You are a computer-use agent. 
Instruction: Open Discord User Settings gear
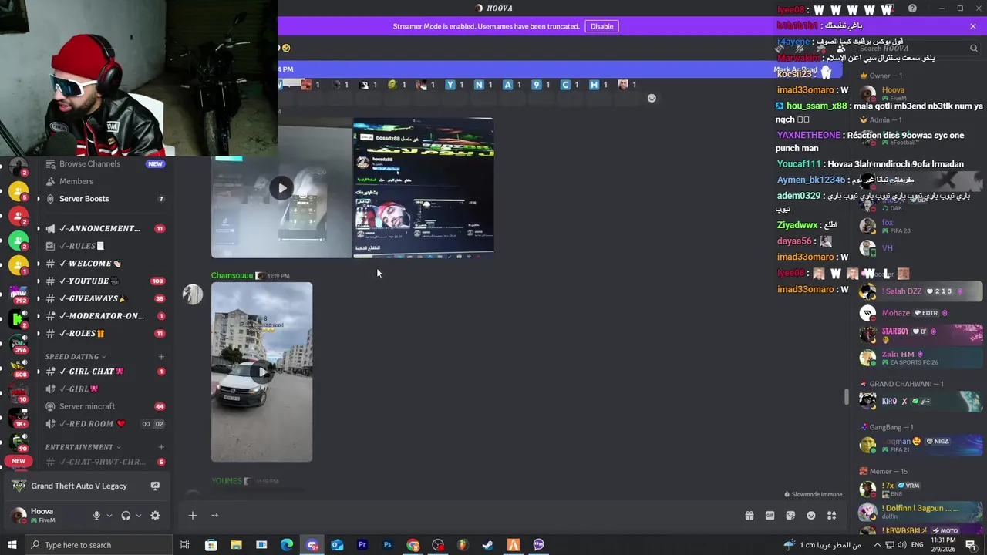(155, 516)
